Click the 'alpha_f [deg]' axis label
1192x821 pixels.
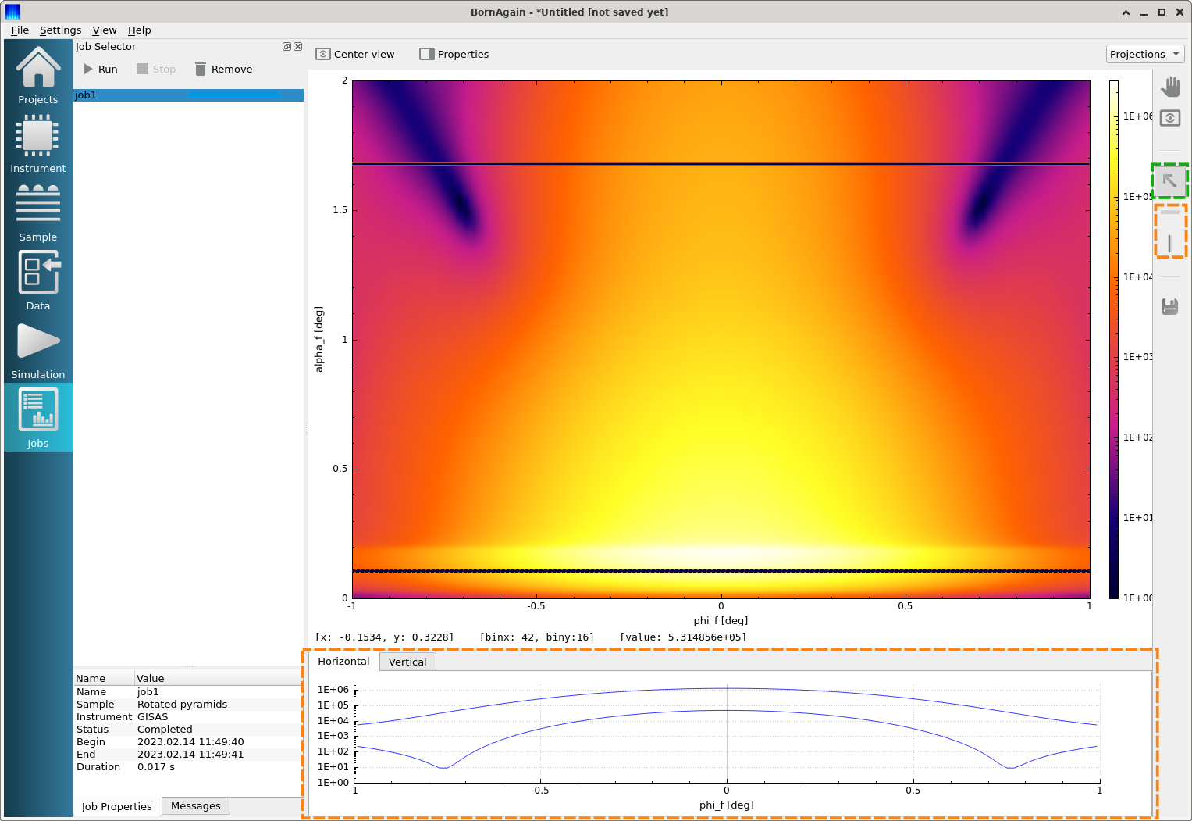tap(318, 339)
